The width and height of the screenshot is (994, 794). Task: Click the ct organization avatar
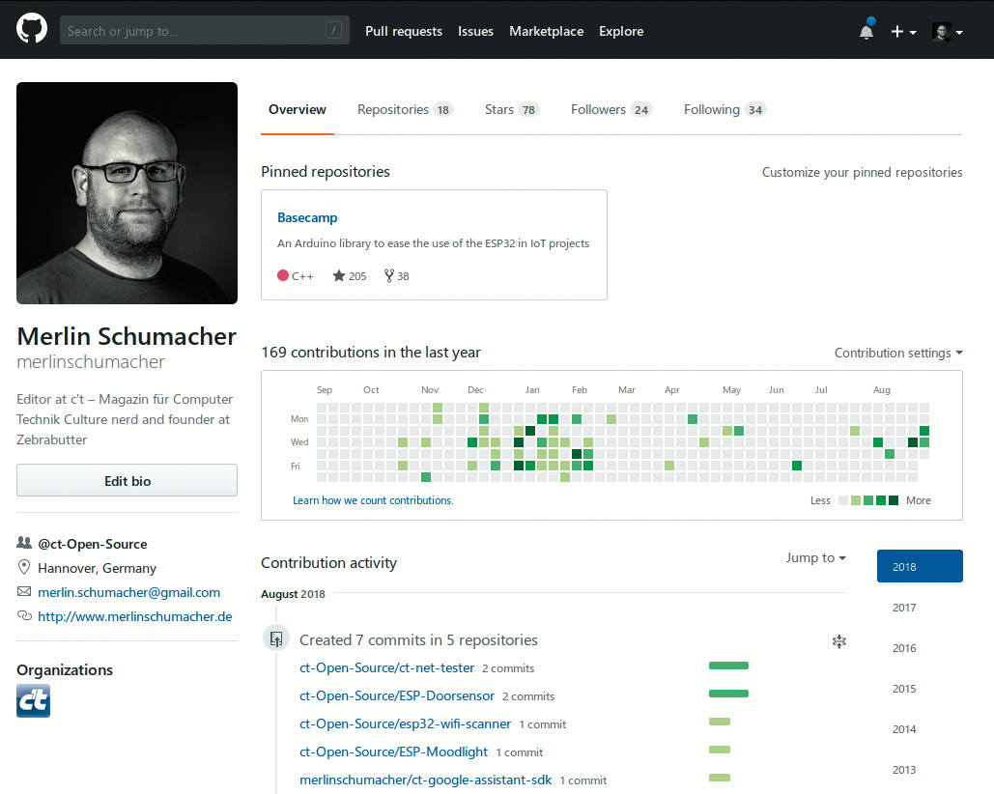(33, 701)
